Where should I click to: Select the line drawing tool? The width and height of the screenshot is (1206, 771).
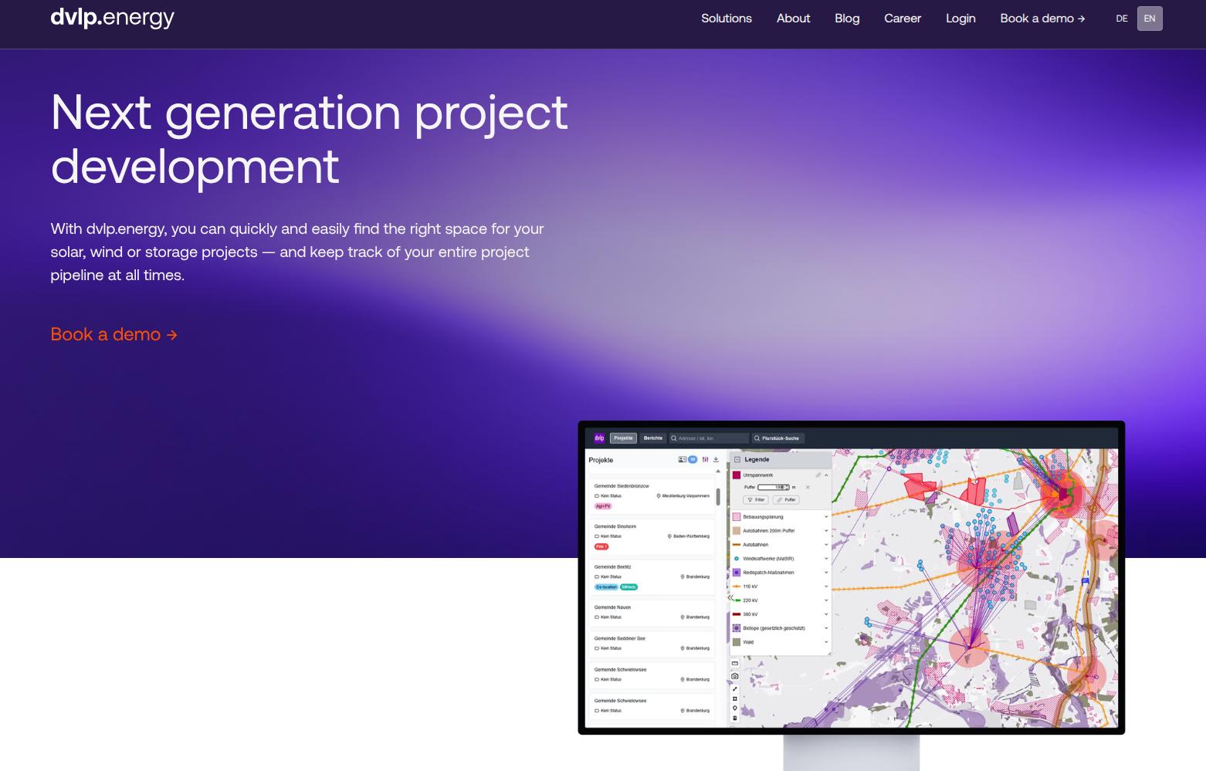point(734,688)
